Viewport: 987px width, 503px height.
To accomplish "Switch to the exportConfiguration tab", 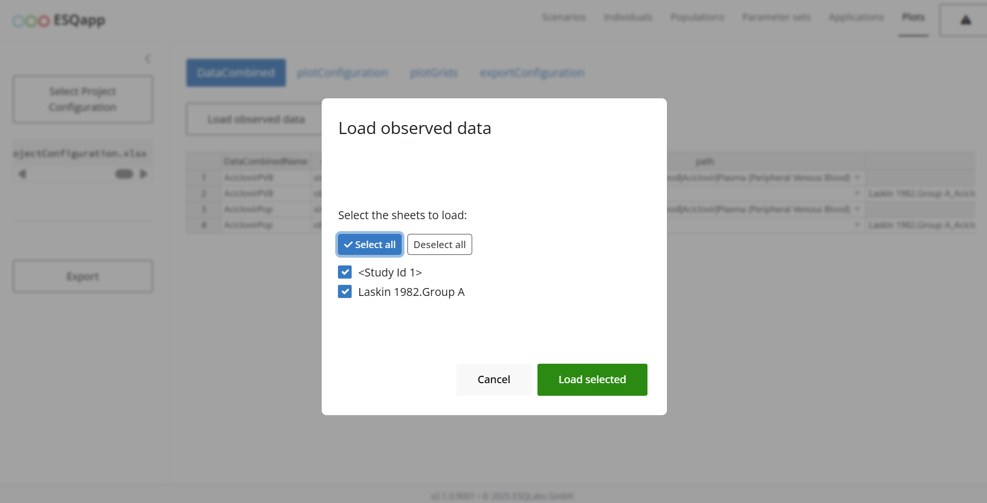I will tap(532, 73).
